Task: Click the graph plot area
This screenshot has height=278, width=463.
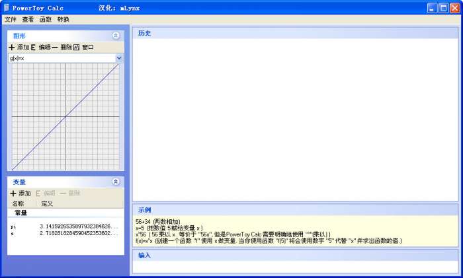Action: coord(65,117)
